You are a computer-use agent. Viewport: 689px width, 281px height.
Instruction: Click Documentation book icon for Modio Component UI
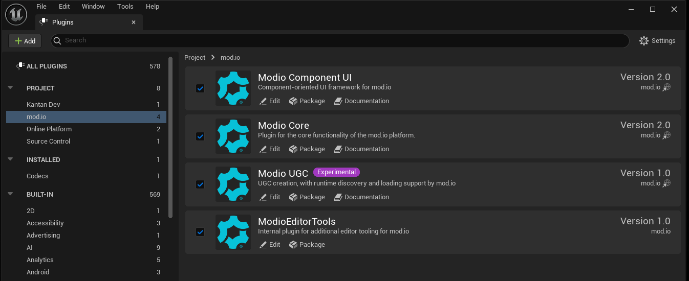coord(338,101)
